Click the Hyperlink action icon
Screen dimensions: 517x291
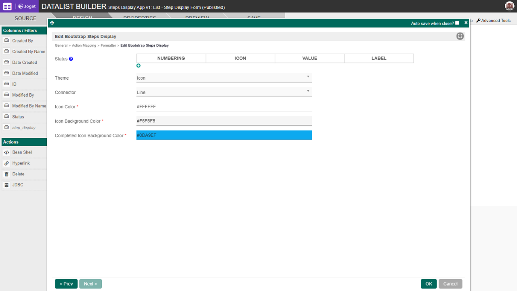click(6, 163)
